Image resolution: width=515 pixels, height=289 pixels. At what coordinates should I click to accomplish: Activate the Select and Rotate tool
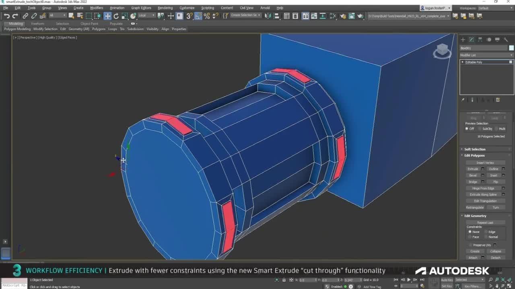click(x=117, y=15)
